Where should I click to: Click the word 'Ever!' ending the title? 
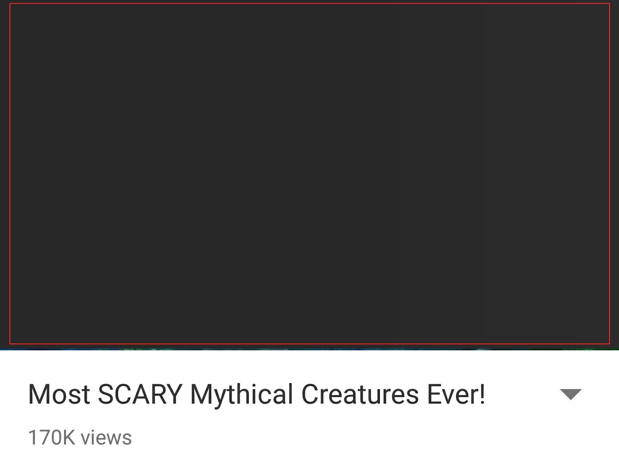pyautogui.click(x=456, y=394)
